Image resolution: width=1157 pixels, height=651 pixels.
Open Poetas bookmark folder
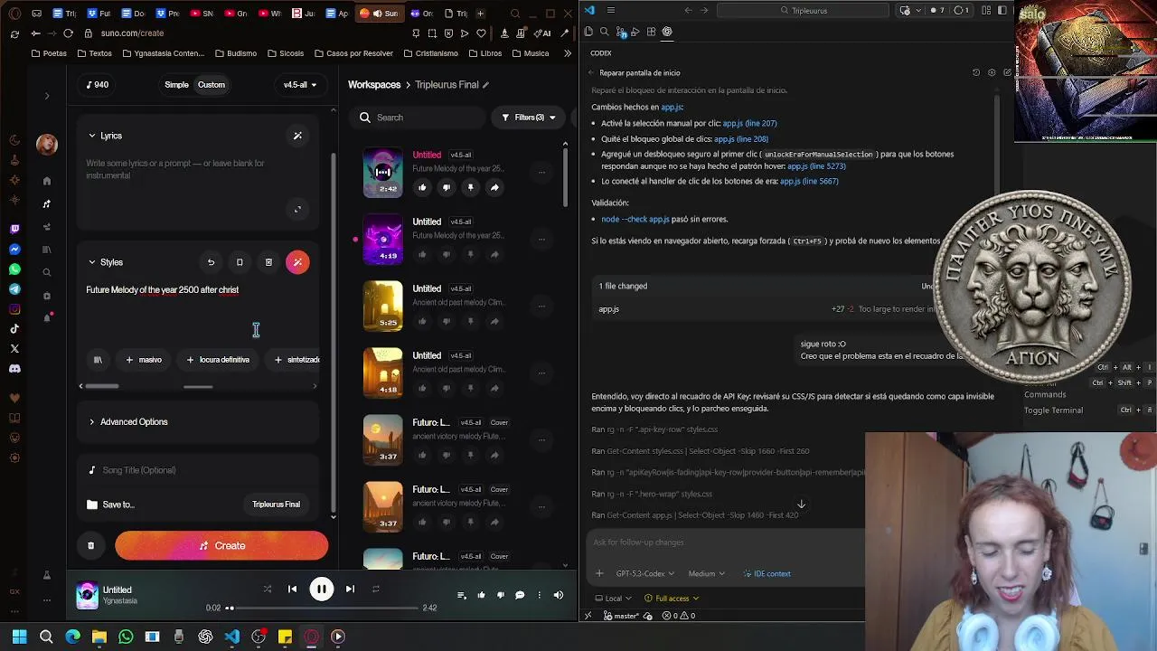[49, 53]
